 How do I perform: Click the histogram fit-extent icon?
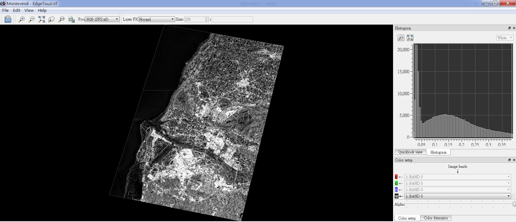[x=410, y=38]
